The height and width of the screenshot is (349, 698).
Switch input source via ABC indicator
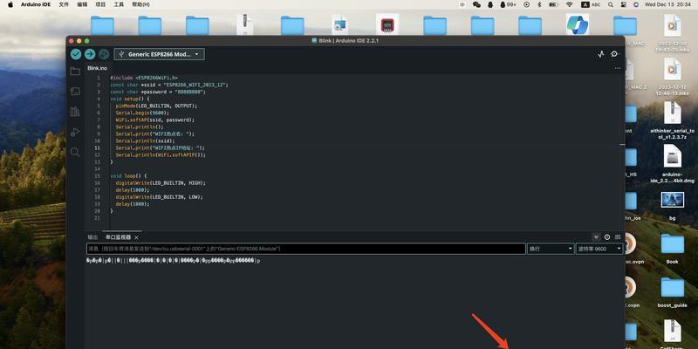(x=591, y=4)
